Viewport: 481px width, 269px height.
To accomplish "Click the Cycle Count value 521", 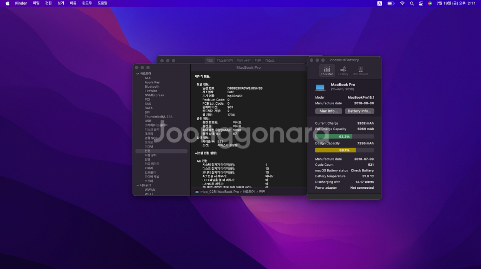I will 371,165.
